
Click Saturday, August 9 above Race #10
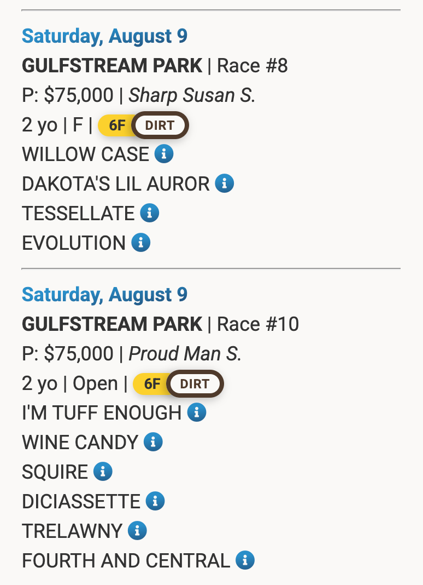tap(104, 295)
